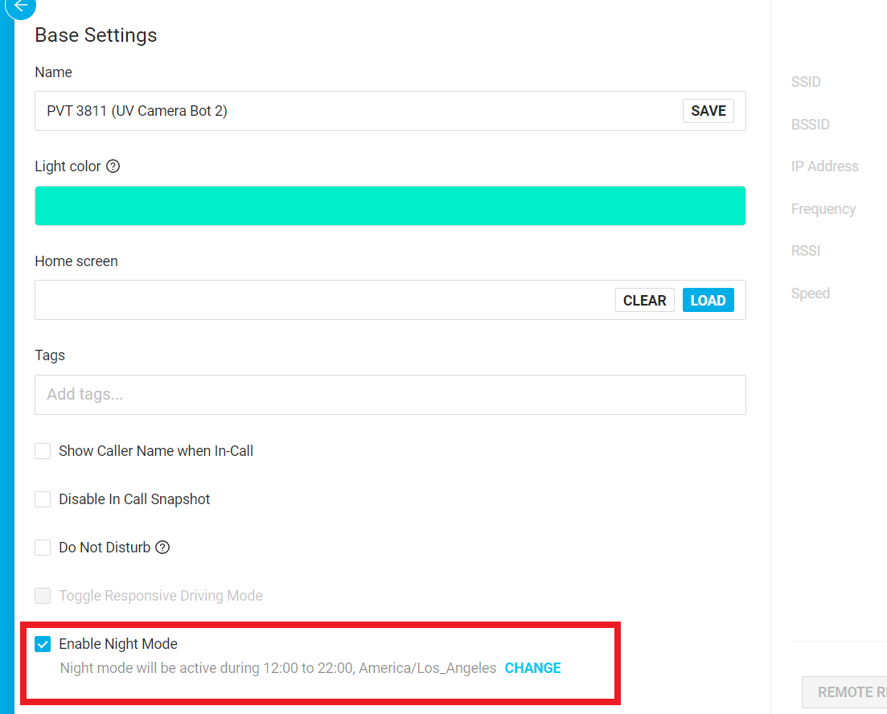Select the IP Address label in the right panel
This screenshot has height=714, width=887.
click(x=824, y=166)
